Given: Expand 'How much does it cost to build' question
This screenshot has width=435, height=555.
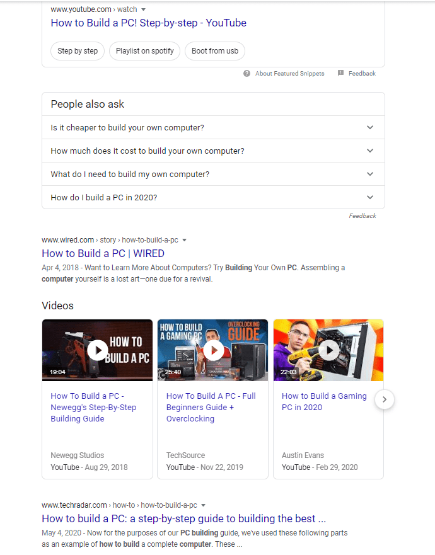Looking at the screenshot, I should [x=213, y=151].
